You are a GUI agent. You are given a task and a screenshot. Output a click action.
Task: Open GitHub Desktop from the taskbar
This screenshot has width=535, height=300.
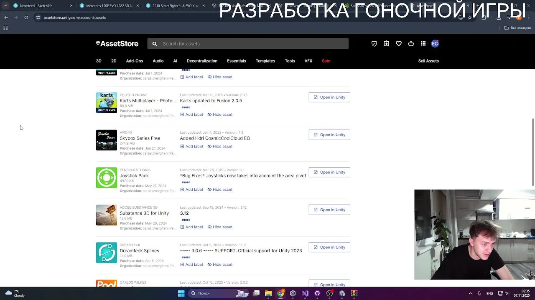[x=317, y=293]
